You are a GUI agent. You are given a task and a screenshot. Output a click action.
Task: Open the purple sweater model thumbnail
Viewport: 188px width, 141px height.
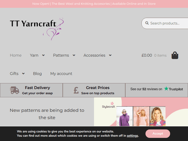tap(125, 116)
